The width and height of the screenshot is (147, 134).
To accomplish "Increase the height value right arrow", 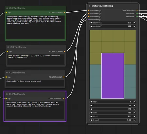I will tap(134, 116).
